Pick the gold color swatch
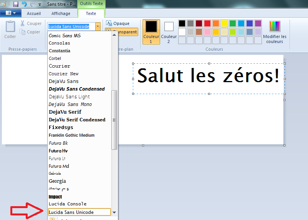The width and height of the screenshot is (308, 220). (216, 32)
